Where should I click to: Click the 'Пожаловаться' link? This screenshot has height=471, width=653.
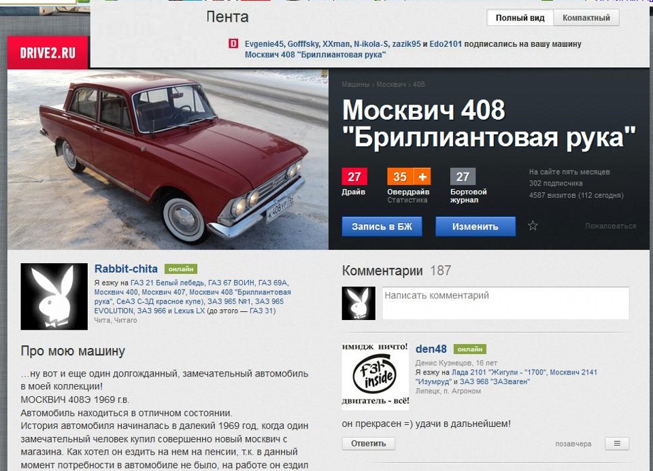point(611,226)
